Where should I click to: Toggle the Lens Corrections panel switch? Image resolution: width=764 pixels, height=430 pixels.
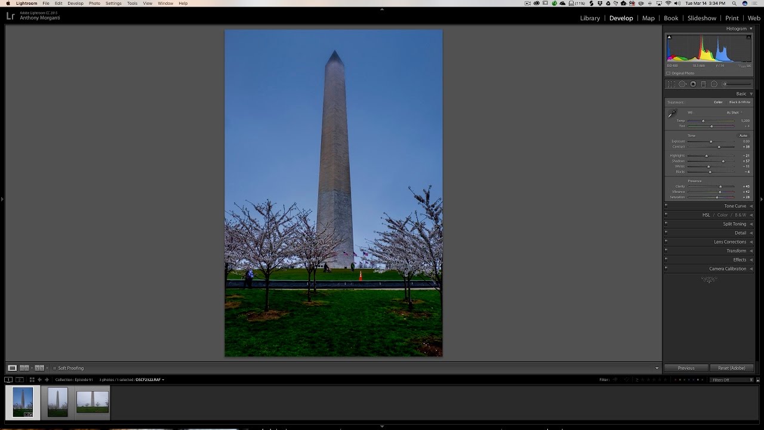666,242
